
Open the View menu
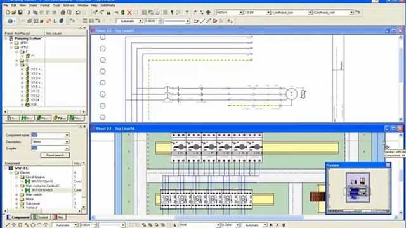(23, 6)
